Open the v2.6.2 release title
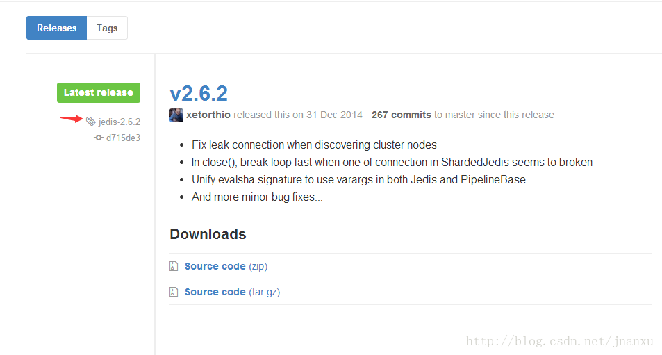The width and height of the screenshot is (662, 355). tap(199, 93)
